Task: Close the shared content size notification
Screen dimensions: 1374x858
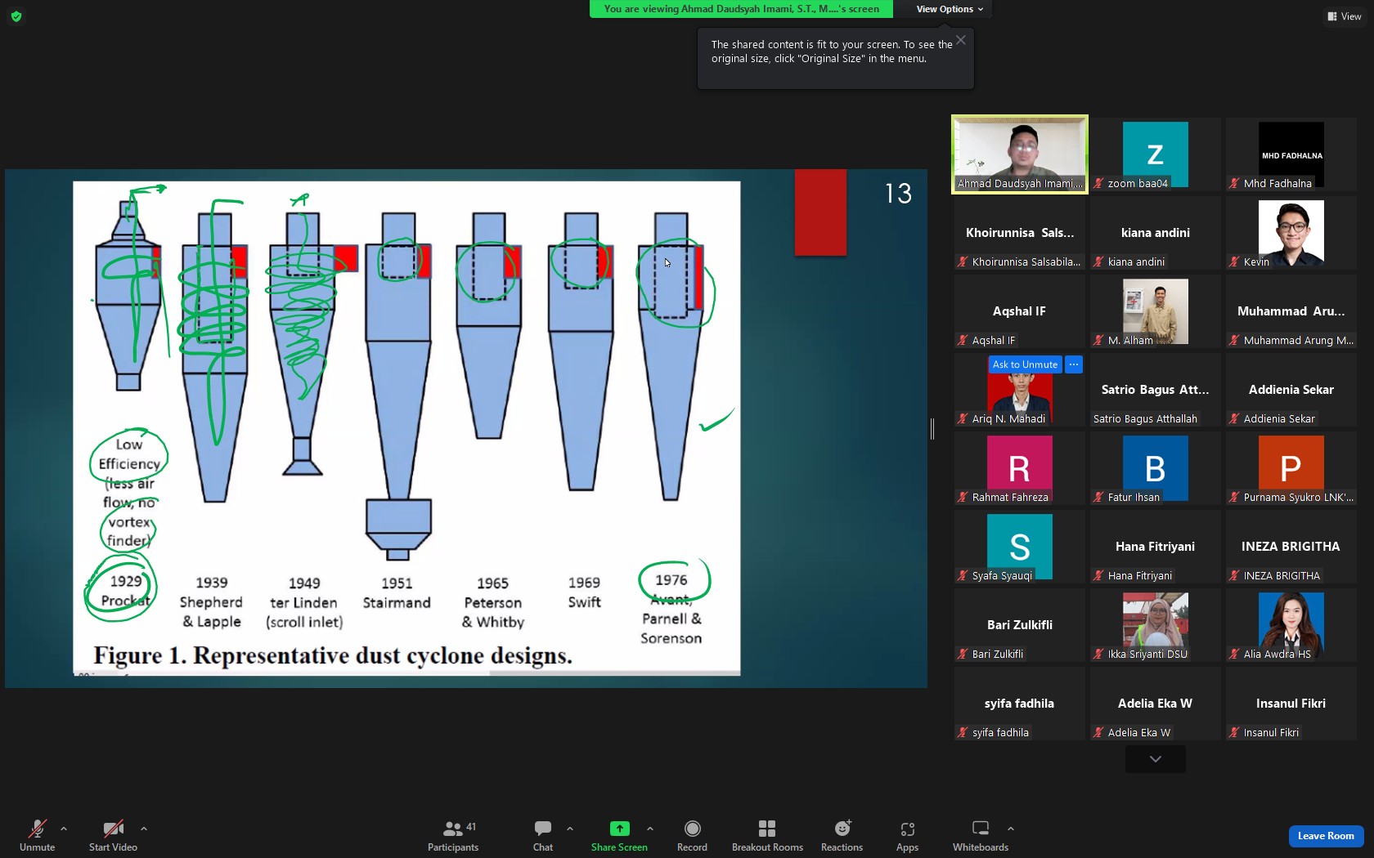Action: coord(961,40)
